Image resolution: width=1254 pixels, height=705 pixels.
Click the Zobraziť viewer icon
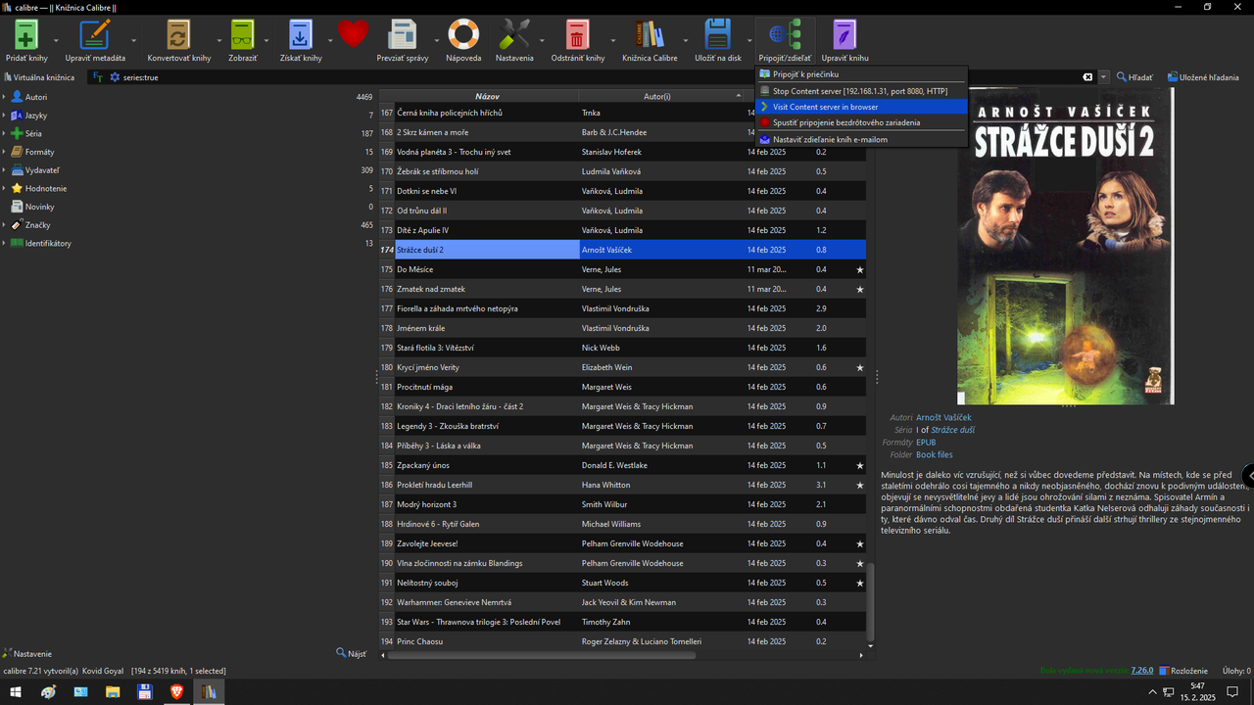[x=242, y=35]
